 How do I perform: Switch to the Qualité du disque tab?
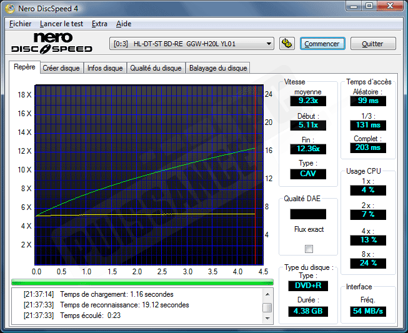point(156,68)
